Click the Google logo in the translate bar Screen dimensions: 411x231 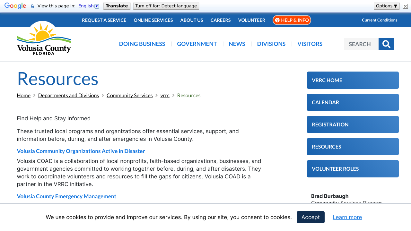tap(15, 5)
